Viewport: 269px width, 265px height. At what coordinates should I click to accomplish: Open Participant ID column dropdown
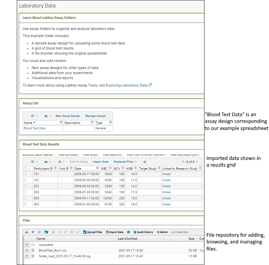click(x=55, y=168)
